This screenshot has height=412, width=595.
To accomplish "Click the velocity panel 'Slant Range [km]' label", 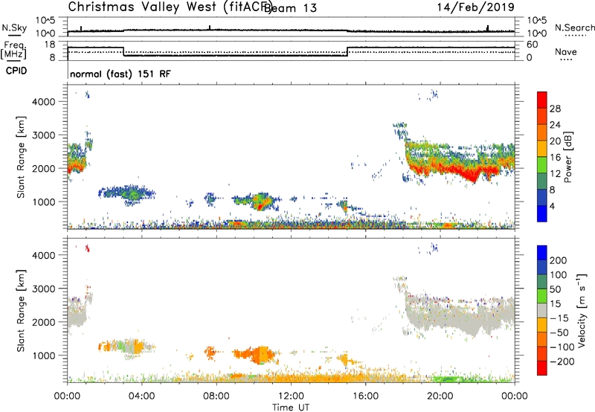I will click(x=21, y=311).
